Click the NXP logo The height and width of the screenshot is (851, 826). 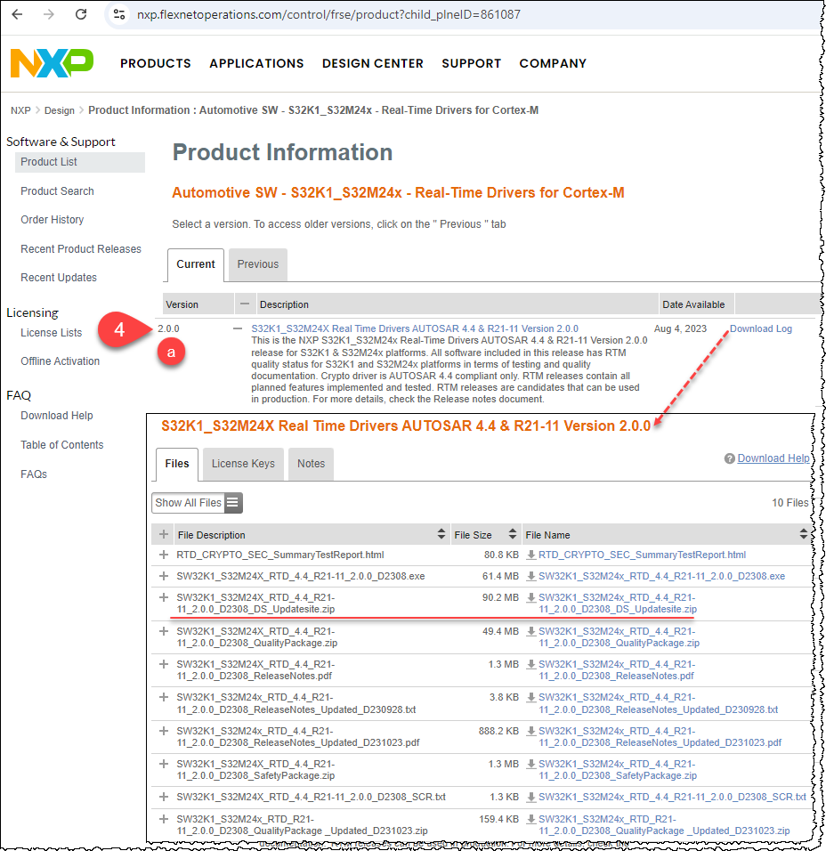pos(50,63)
